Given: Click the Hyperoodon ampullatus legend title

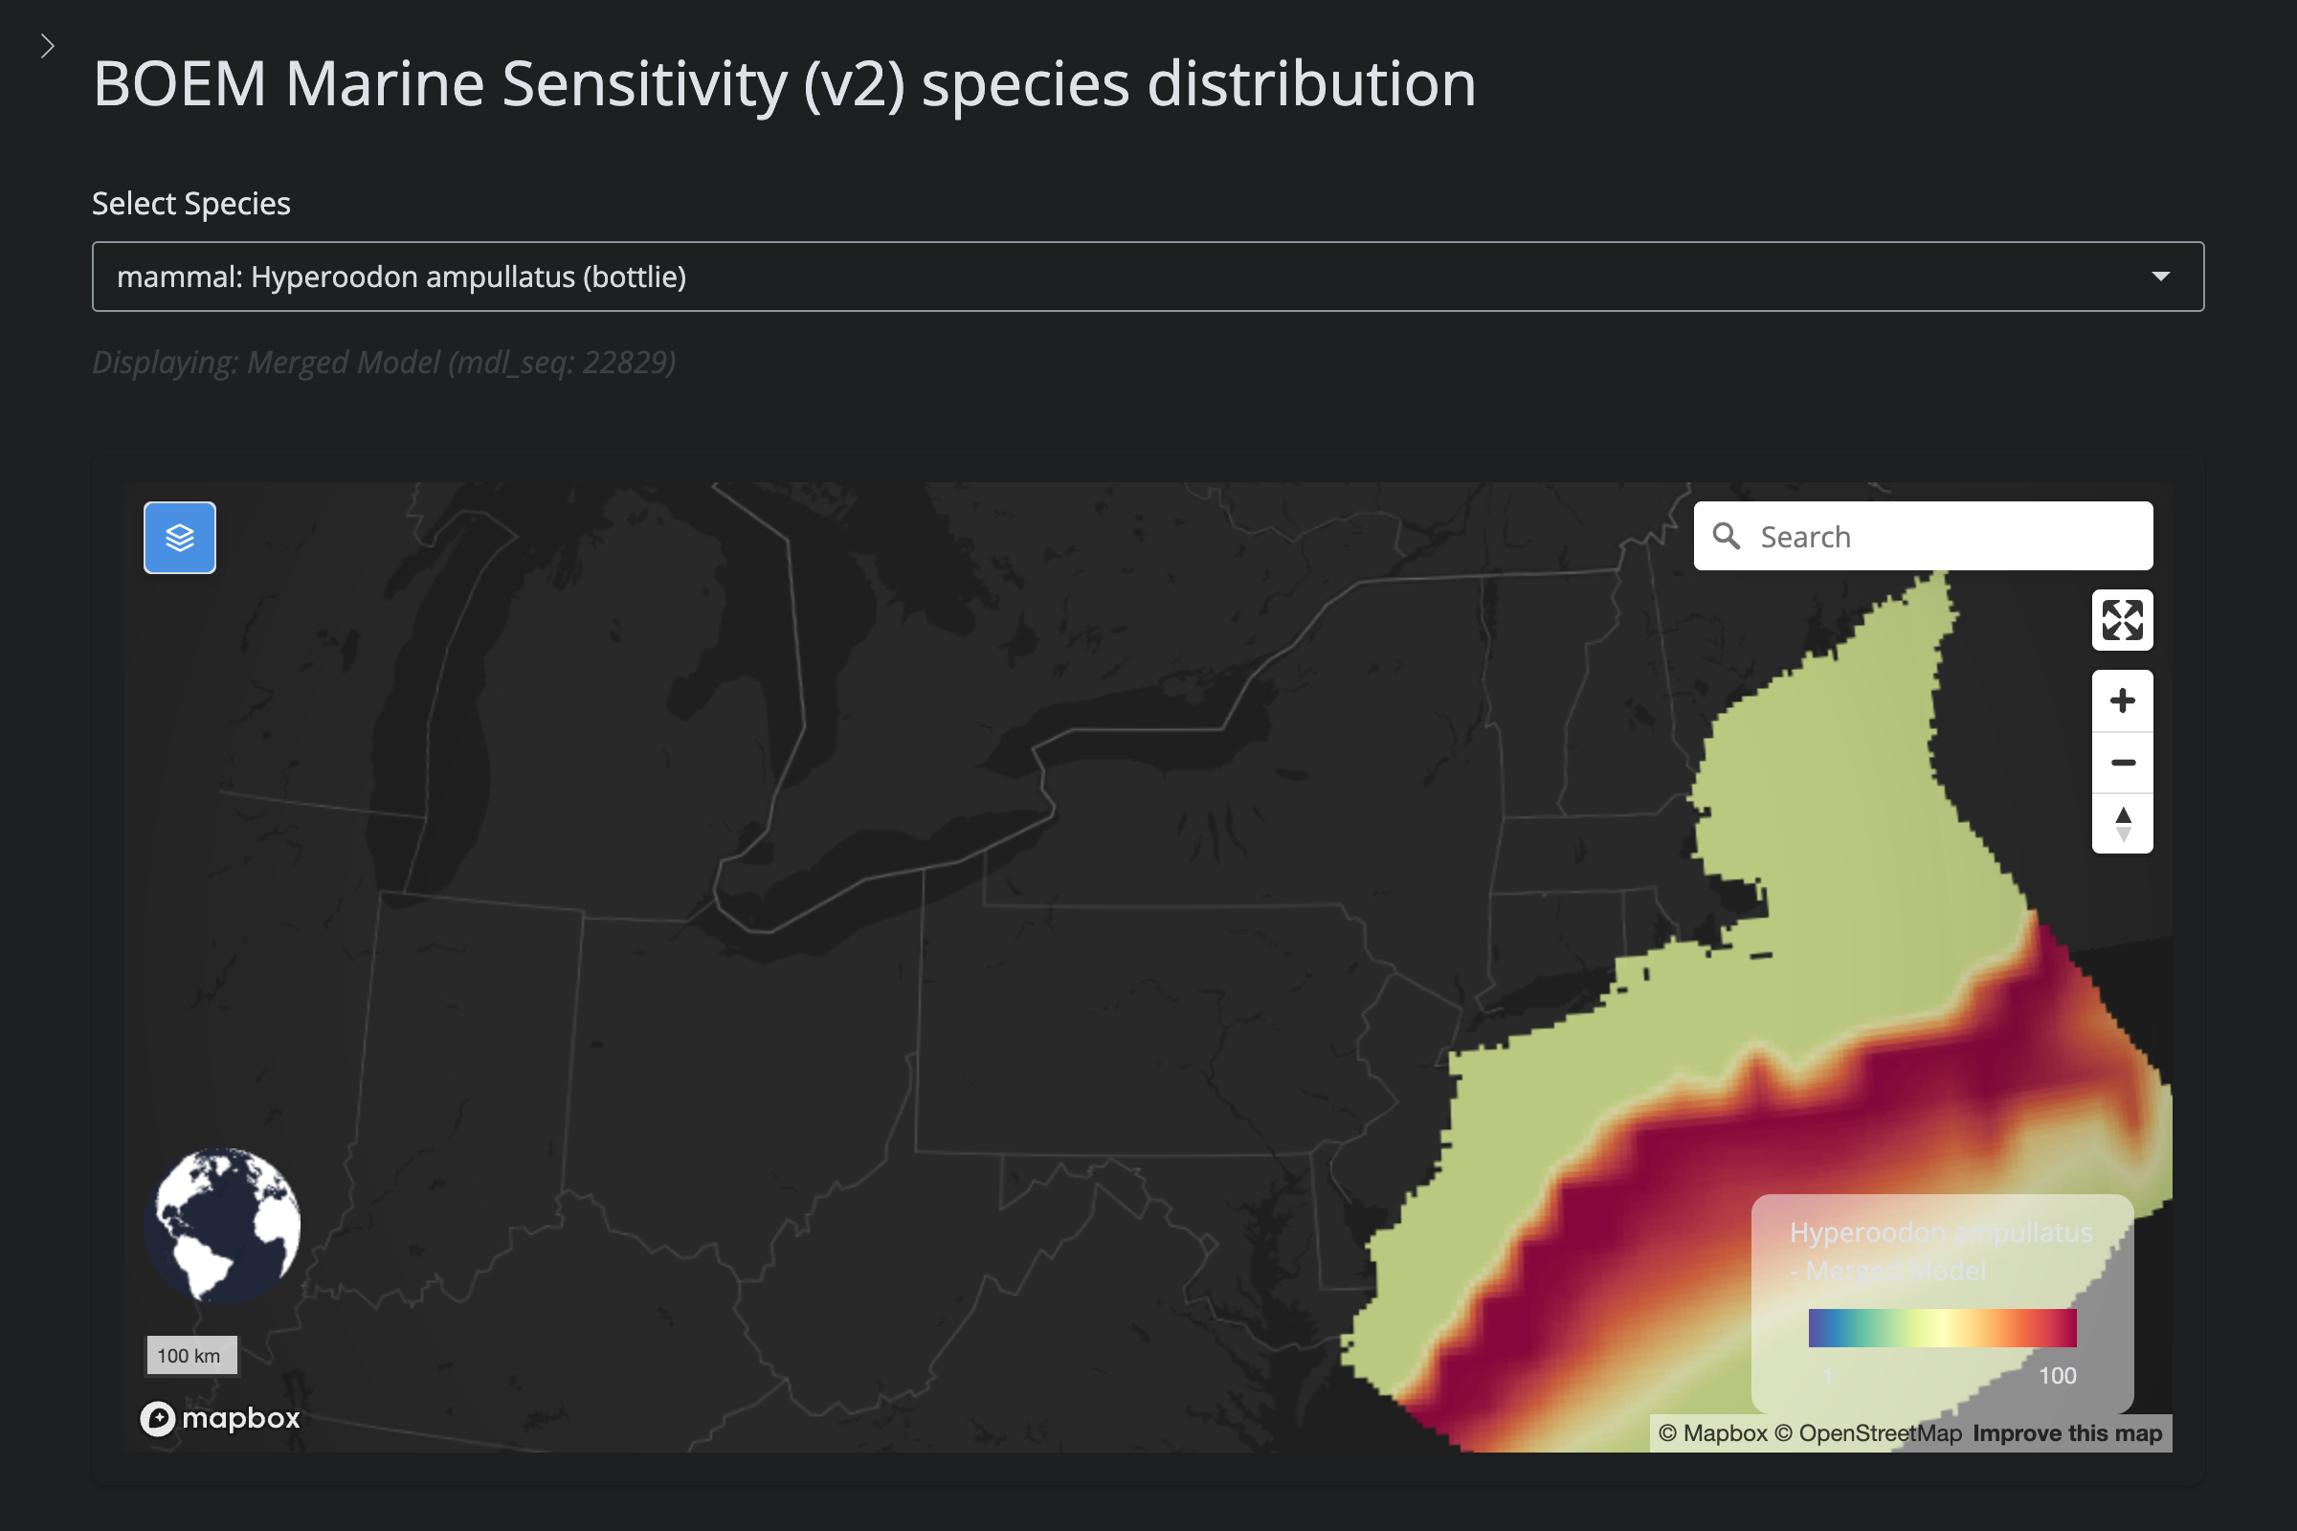Looking at the screenshot, I should tap(1940, 1251).
